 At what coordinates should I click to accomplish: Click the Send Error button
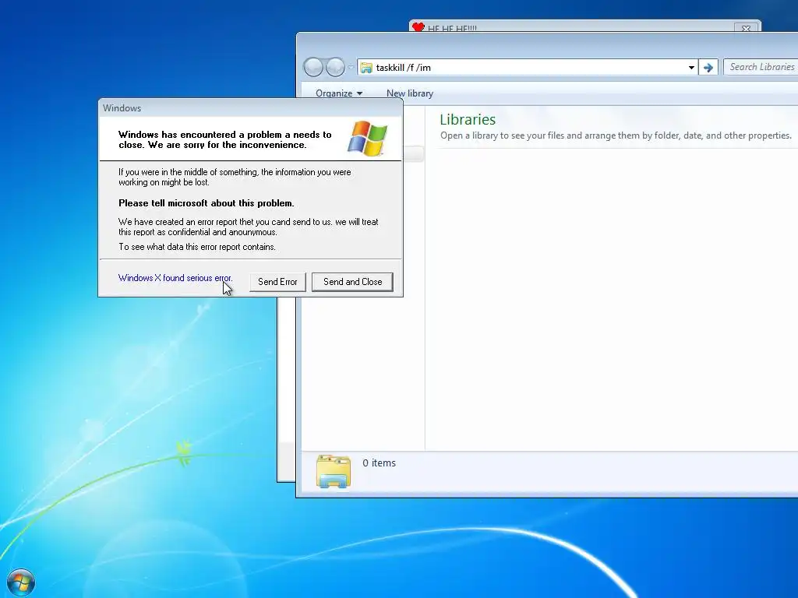point(277,282)
